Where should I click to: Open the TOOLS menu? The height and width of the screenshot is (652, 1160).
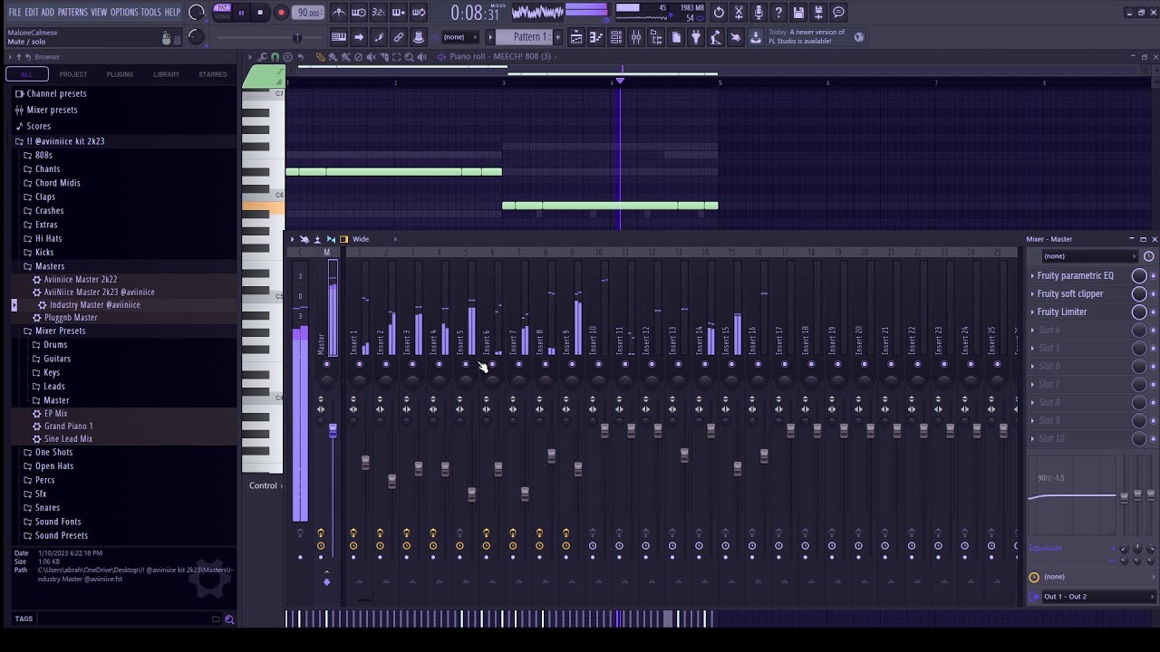point(150,13)
